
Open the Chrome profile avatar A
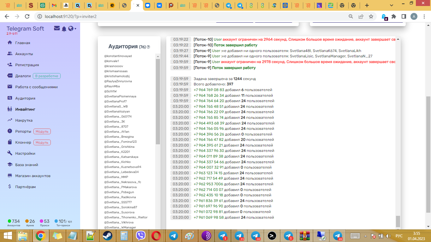(x=414, y=16)
